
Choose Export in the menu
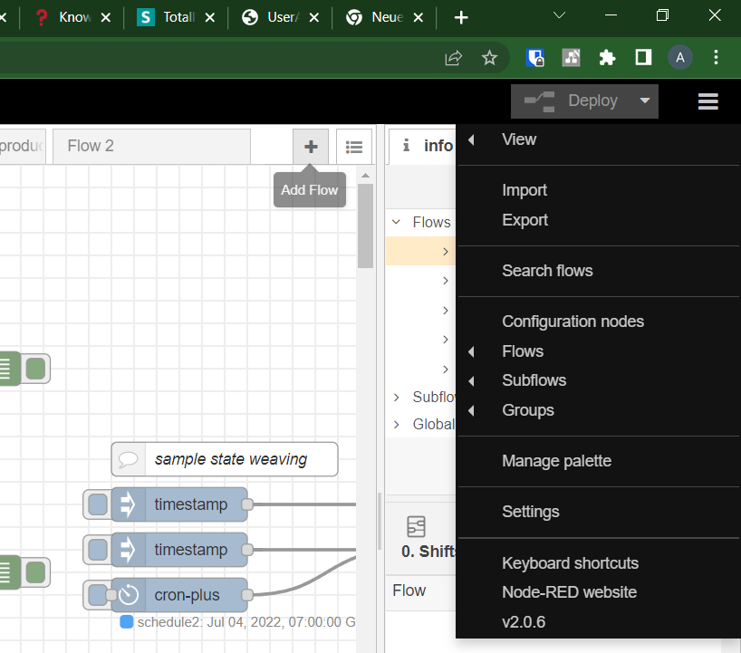click(524, 220)
